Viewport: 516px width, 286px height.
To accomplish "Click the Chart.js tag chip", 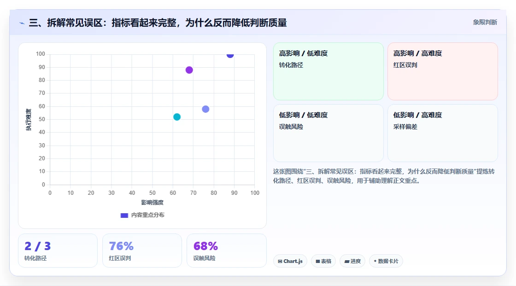I will pos(290,261).
